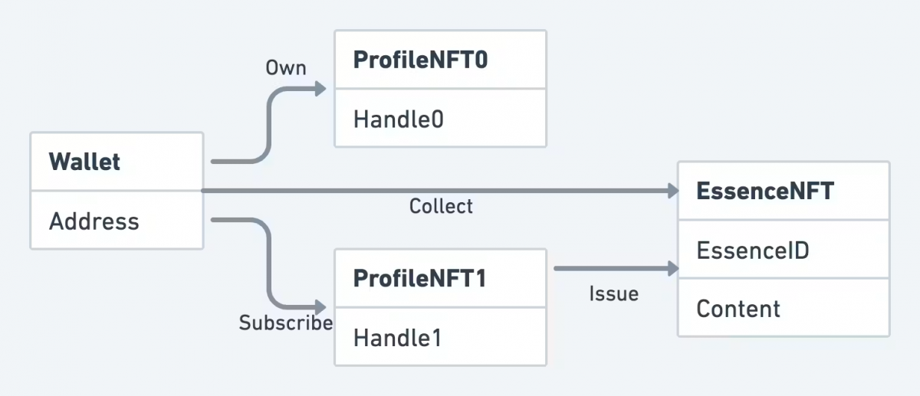Click the ProfileNFT0 title cell
The image size is (920, 396).
[440, 60]
